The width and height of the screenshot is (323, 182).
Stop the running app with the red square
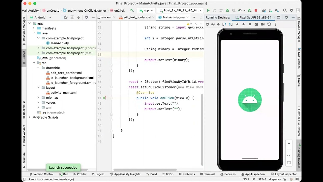click(x=256, y=10)
